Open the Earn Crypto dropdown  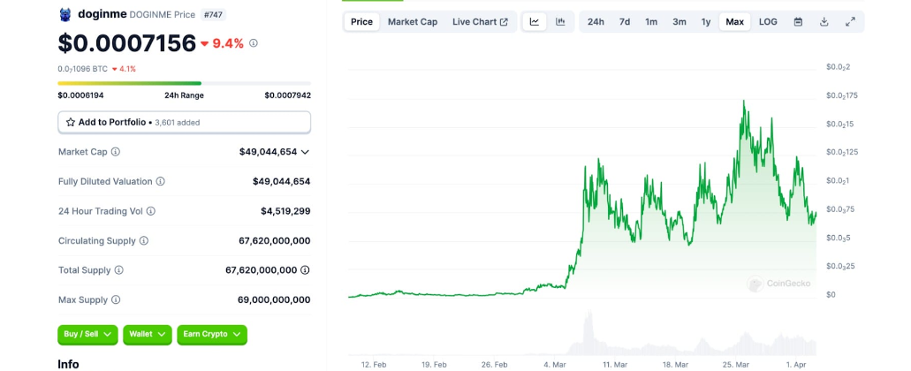[x=212, y=334]
